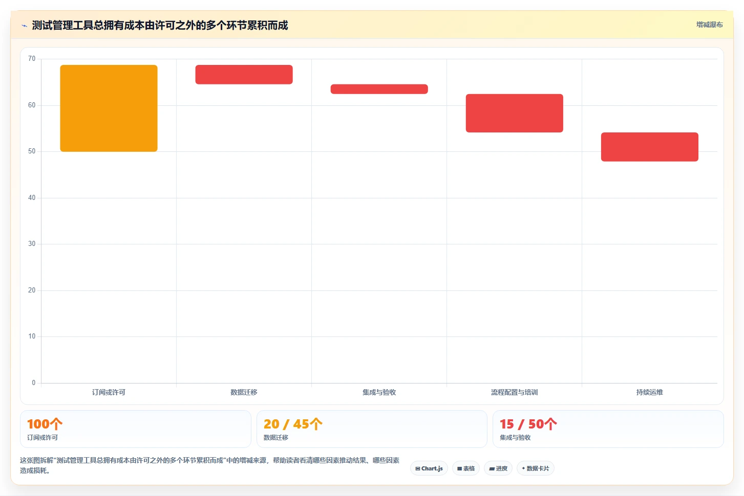744x496 pixels.
Task: Click the y-axis tick 60
Action: [32, 105]
